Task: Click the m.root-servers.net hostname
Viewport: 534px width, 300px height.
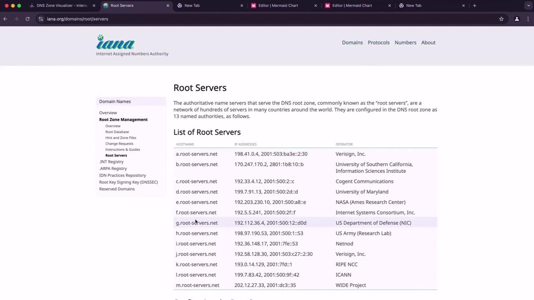Action: 198,285
